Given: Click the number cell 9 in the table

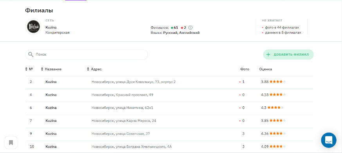Looking at the screenshot, I should click(x=31, y=134).
